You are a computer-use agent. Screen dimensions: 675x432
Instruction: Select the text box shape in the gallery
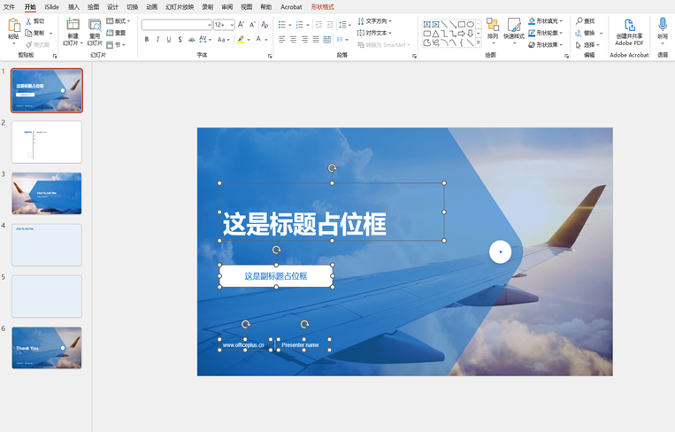pyautogui.click(x=426, y=25)
